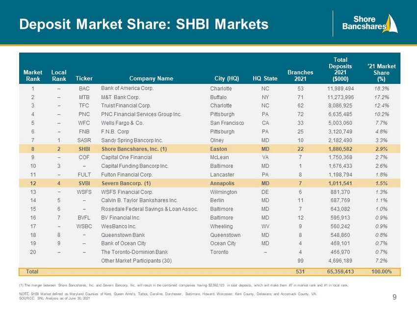Select 'The Toronto-Dominion Bank' company name

click(x=134, y=252)
